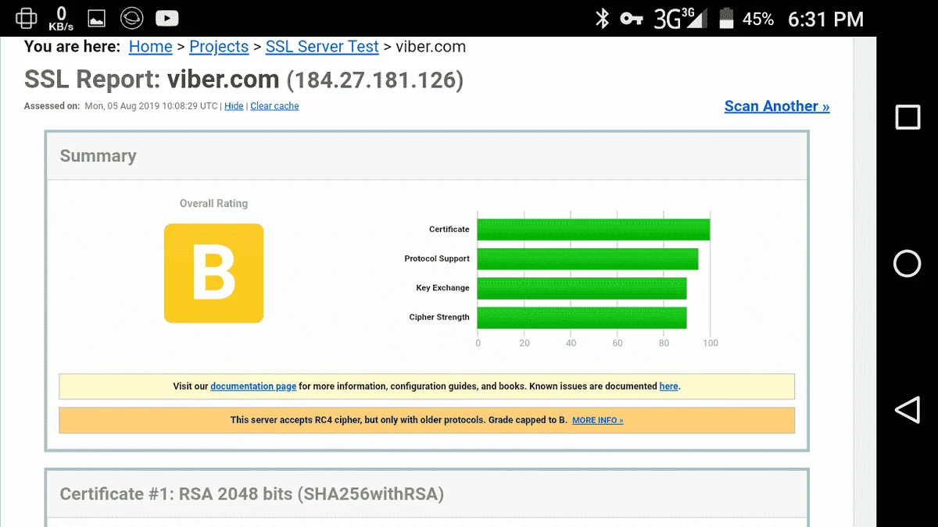Tap the Bluetooth status bar icon
The image size is (938, 527).
(602, 19)
